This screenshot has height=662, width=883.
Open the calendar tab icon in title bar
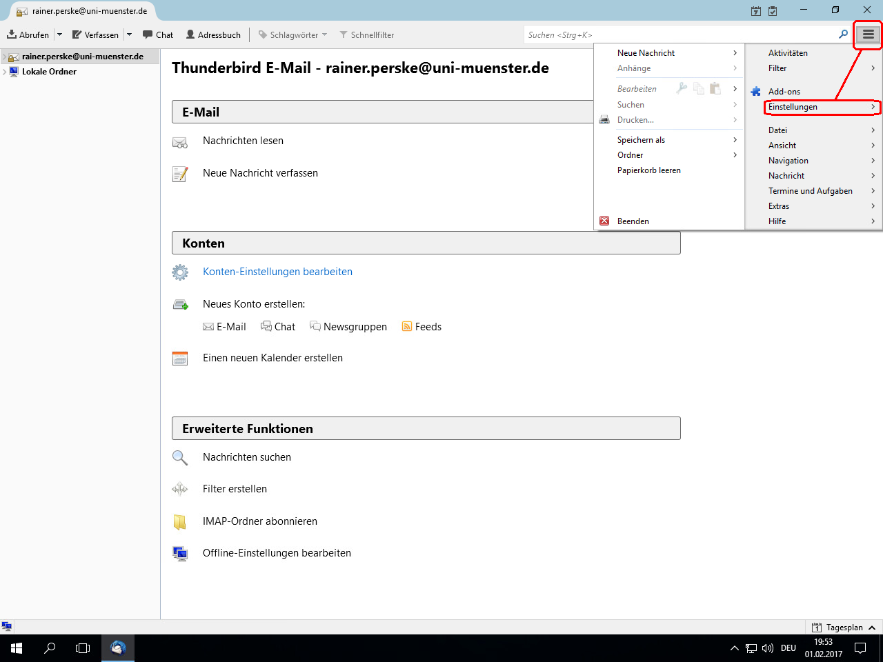tap(756, 11)
